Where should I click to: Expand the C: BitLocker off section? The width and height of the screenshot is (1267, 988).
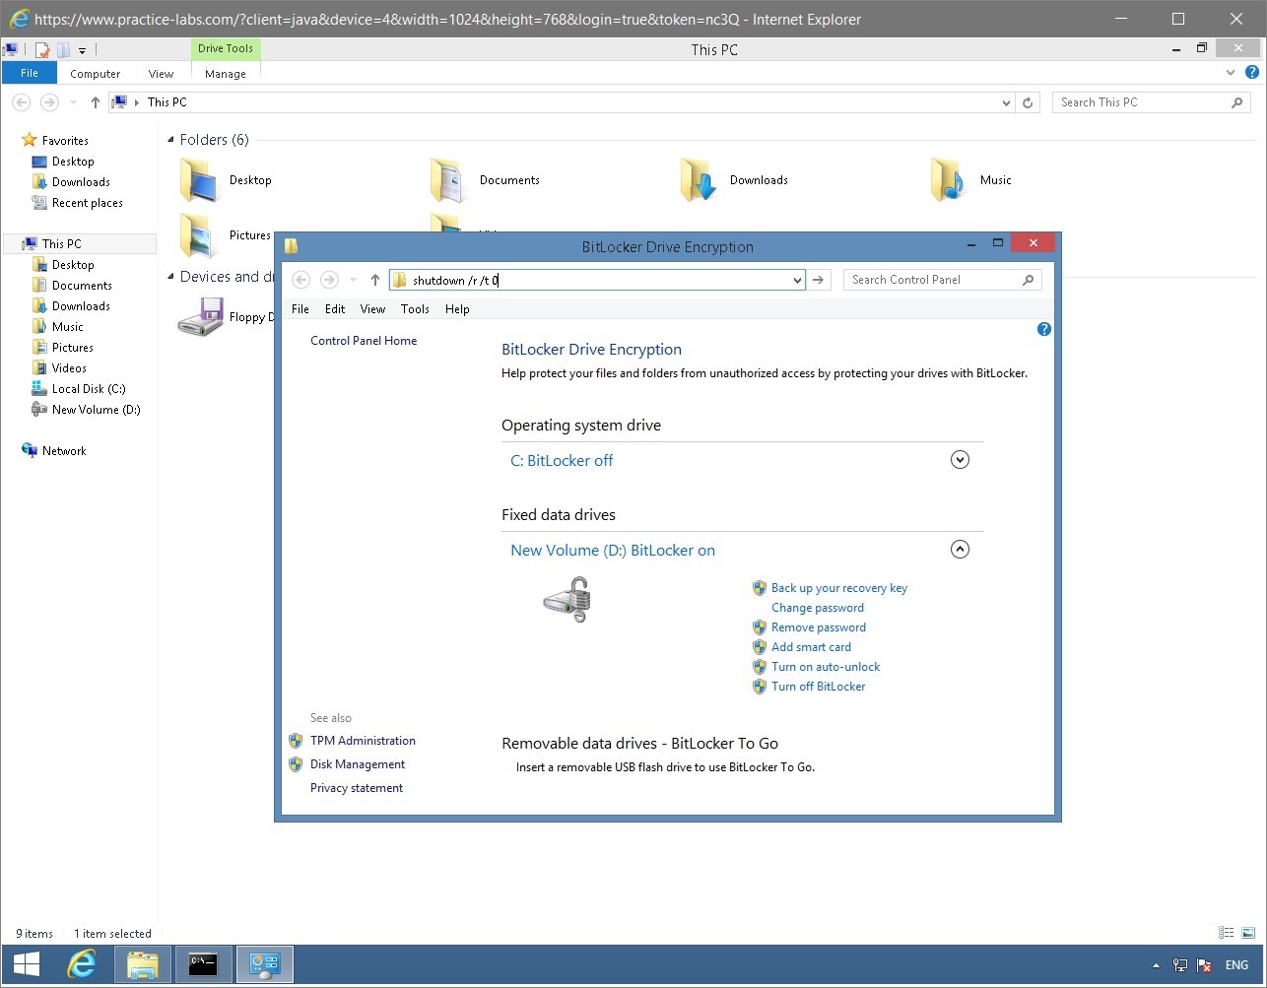click(960, 459)
